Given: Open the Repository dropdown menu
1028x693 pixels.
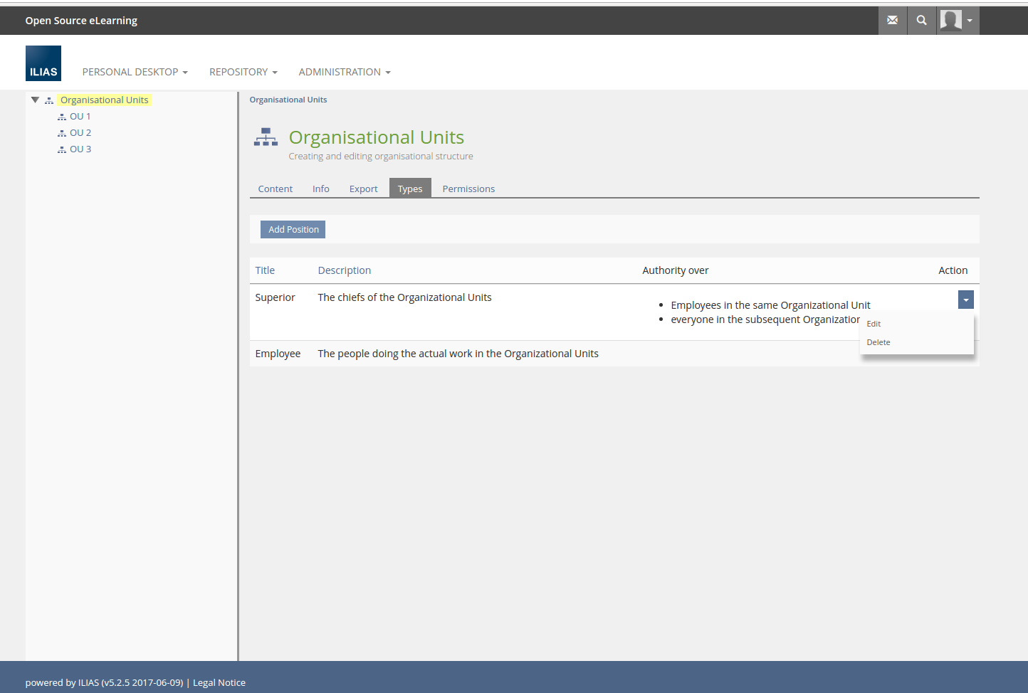Looking at the screenshot, I should coord(243,72).
